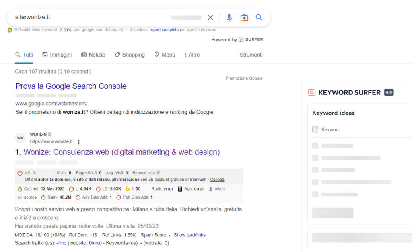Open the Strumenti tools options

251,55
